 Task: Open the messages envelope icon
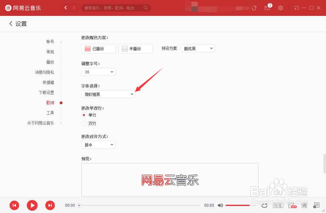[x=267, y=8]
